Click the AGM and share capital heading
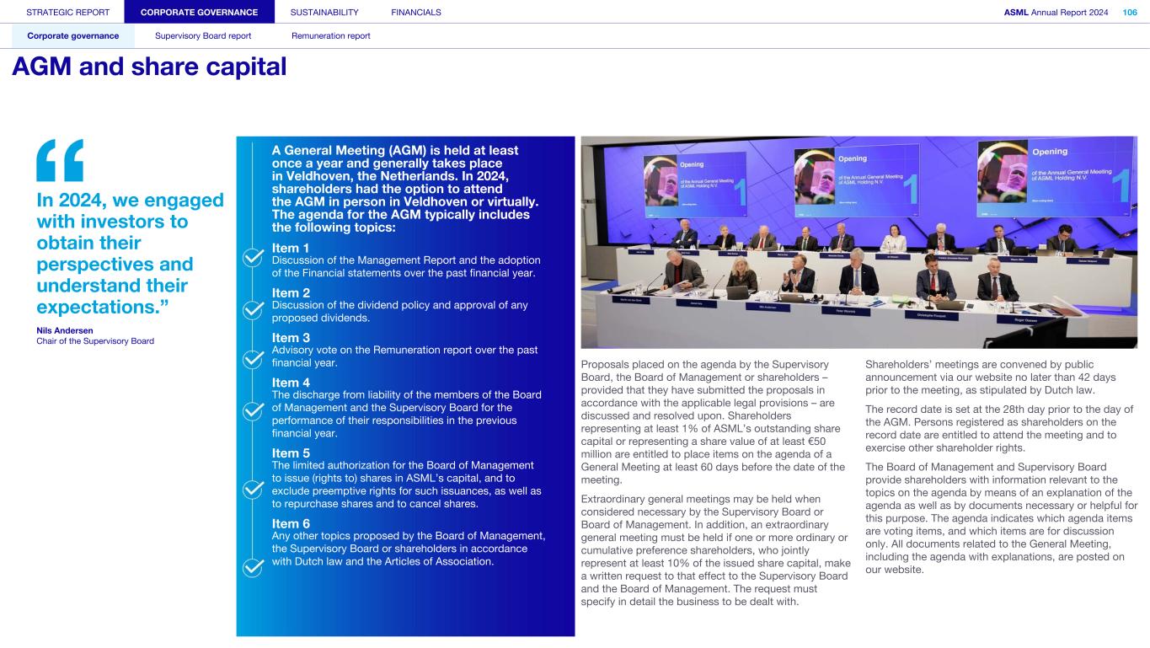The height and width of the screenshot is (648, 1150). click(149, 67)
